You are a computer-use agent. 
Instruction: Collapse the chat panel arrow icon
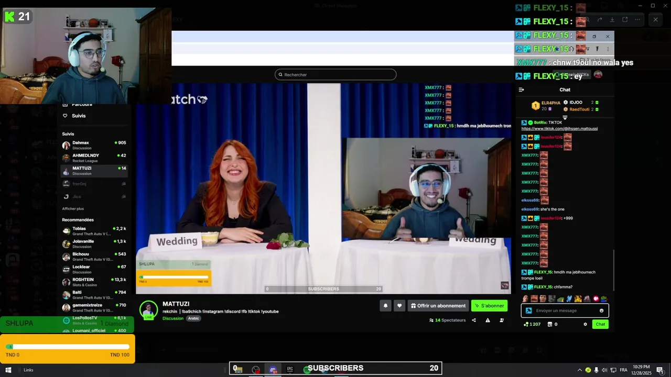click(521, 90)
